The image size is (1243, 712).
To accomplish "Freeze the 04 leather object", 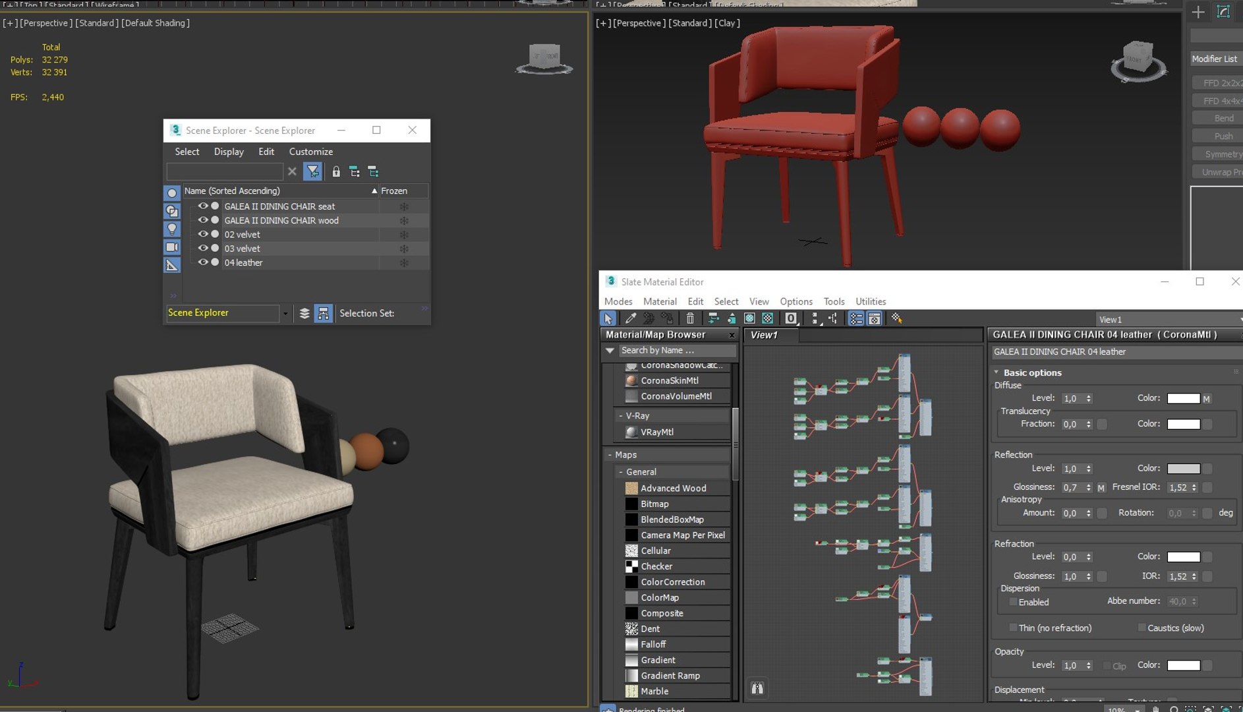I will (x=404, y=262).
